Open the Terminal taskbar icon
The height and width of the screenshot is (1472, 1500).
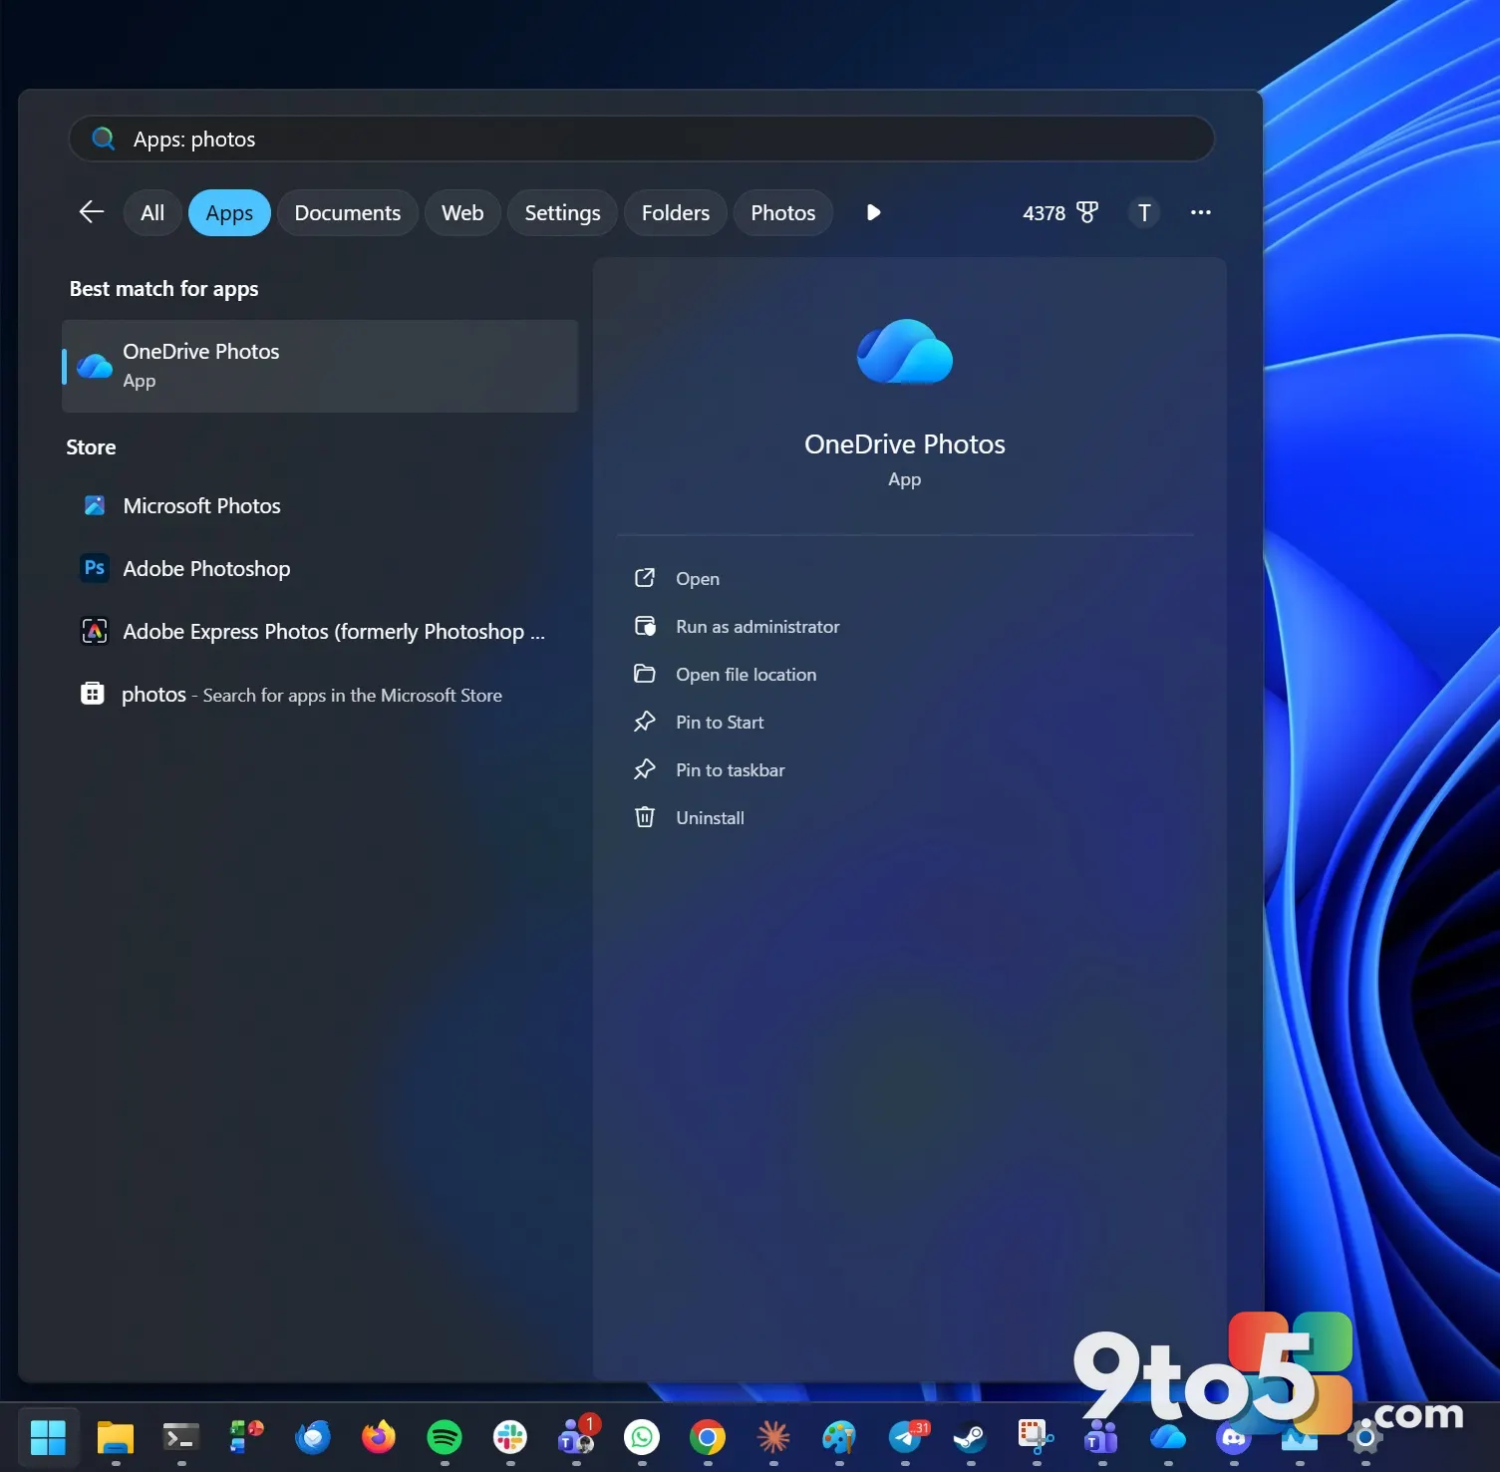[x=181, y=1437]
